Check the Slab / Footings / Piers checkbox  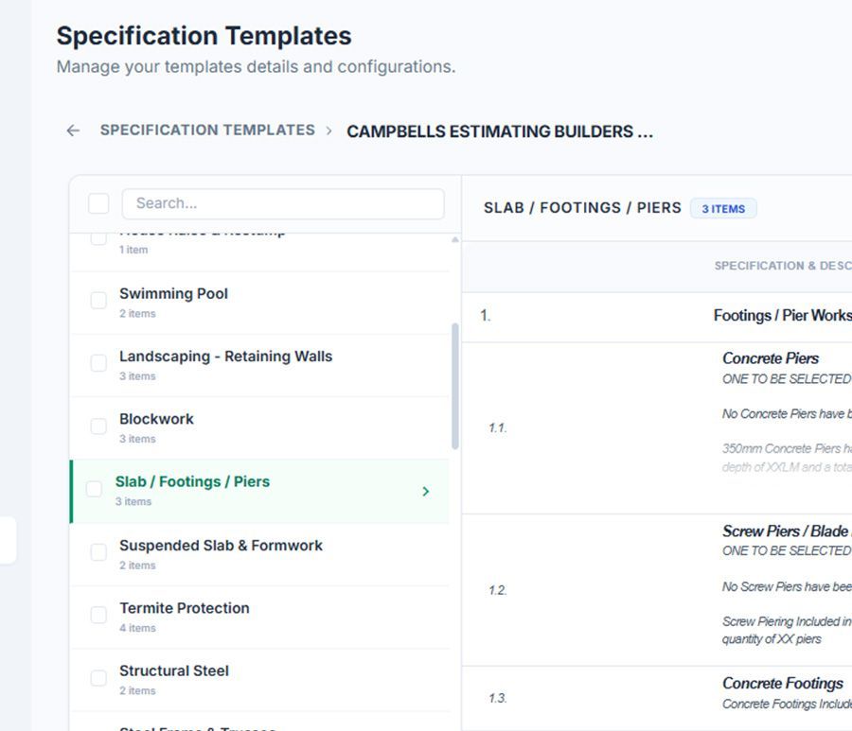(x=94, y=489)
